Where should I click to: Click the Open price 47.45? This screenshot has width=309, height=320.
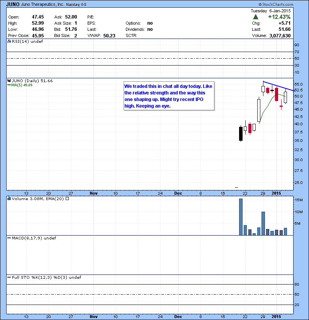coord(38,17)
